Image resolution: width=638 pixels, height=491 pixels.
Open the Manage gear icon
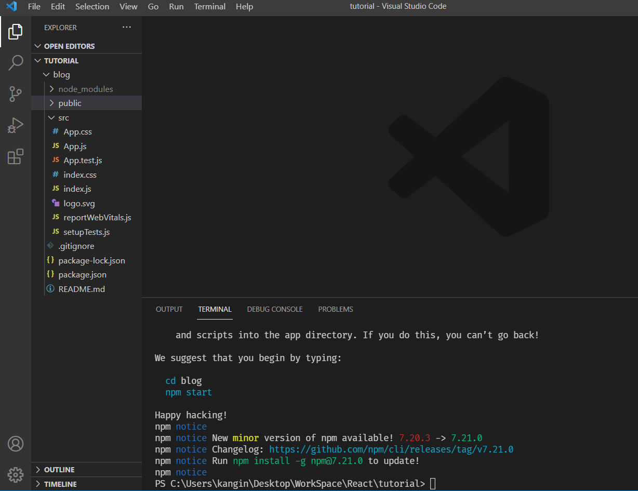[16, 474]
